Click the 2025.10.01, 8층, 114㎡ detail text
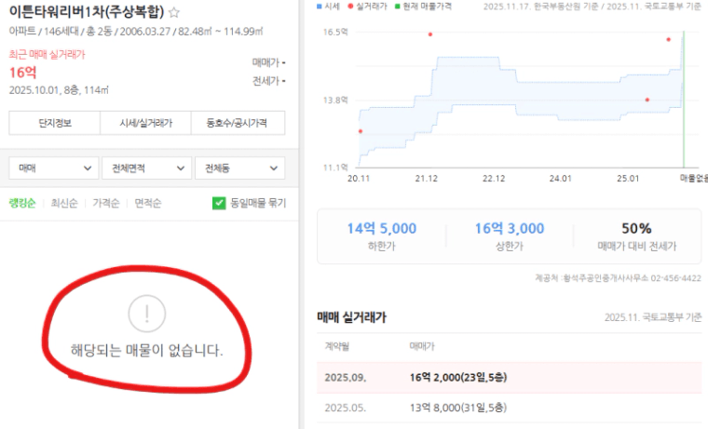 point(59,89)
